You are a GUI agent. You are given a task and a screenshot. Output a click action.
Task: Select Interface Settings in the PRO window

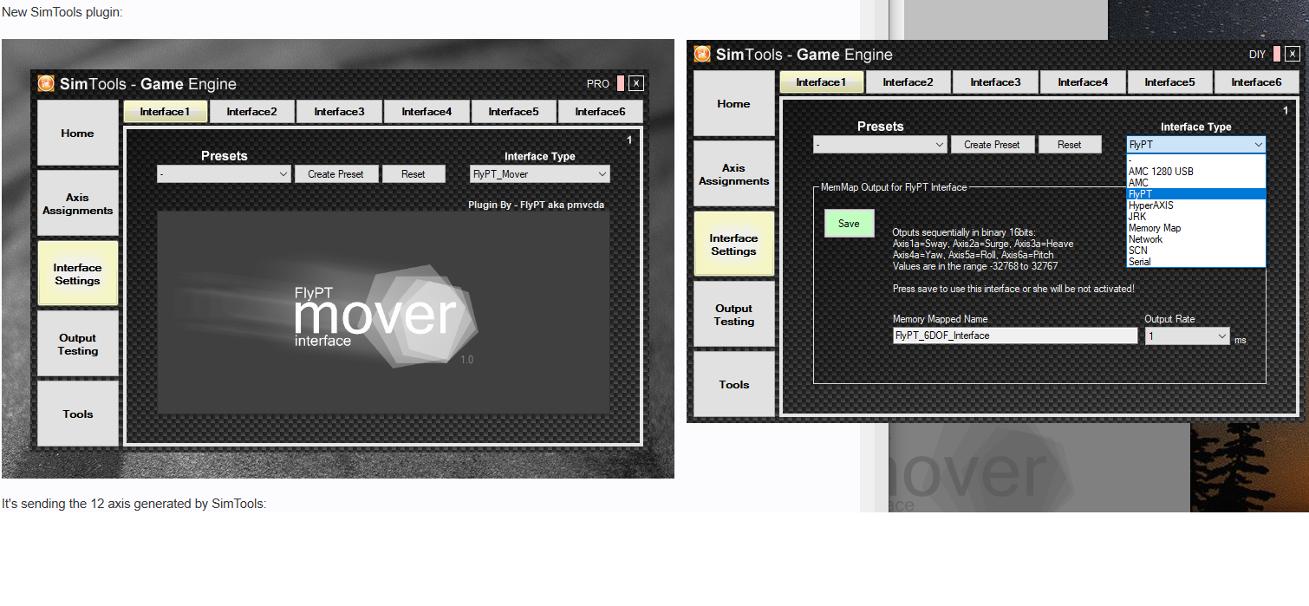click(78, 273)
